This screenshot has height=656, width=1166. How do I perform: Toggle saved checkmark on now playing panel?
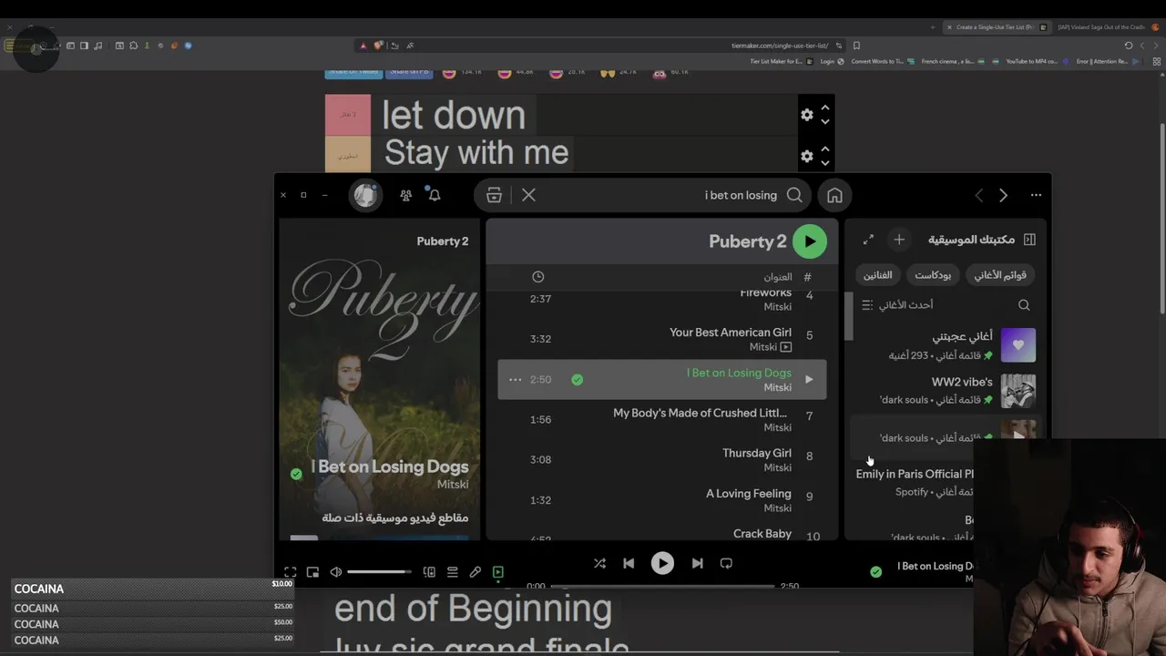pyautogui.click(x=296, y=474)
